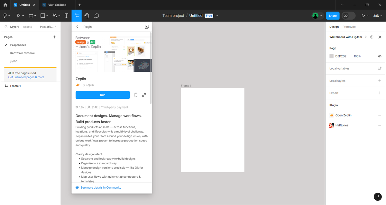Switch to the VK> YooTube tab

pos(57,5)
